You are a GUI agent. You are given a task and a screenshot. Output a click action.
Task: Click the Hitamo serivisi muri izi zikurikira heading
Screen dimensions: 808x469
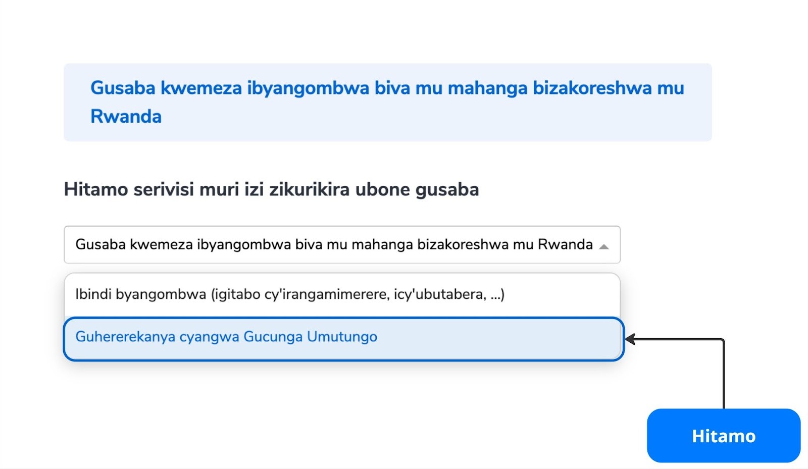point(271,189)
